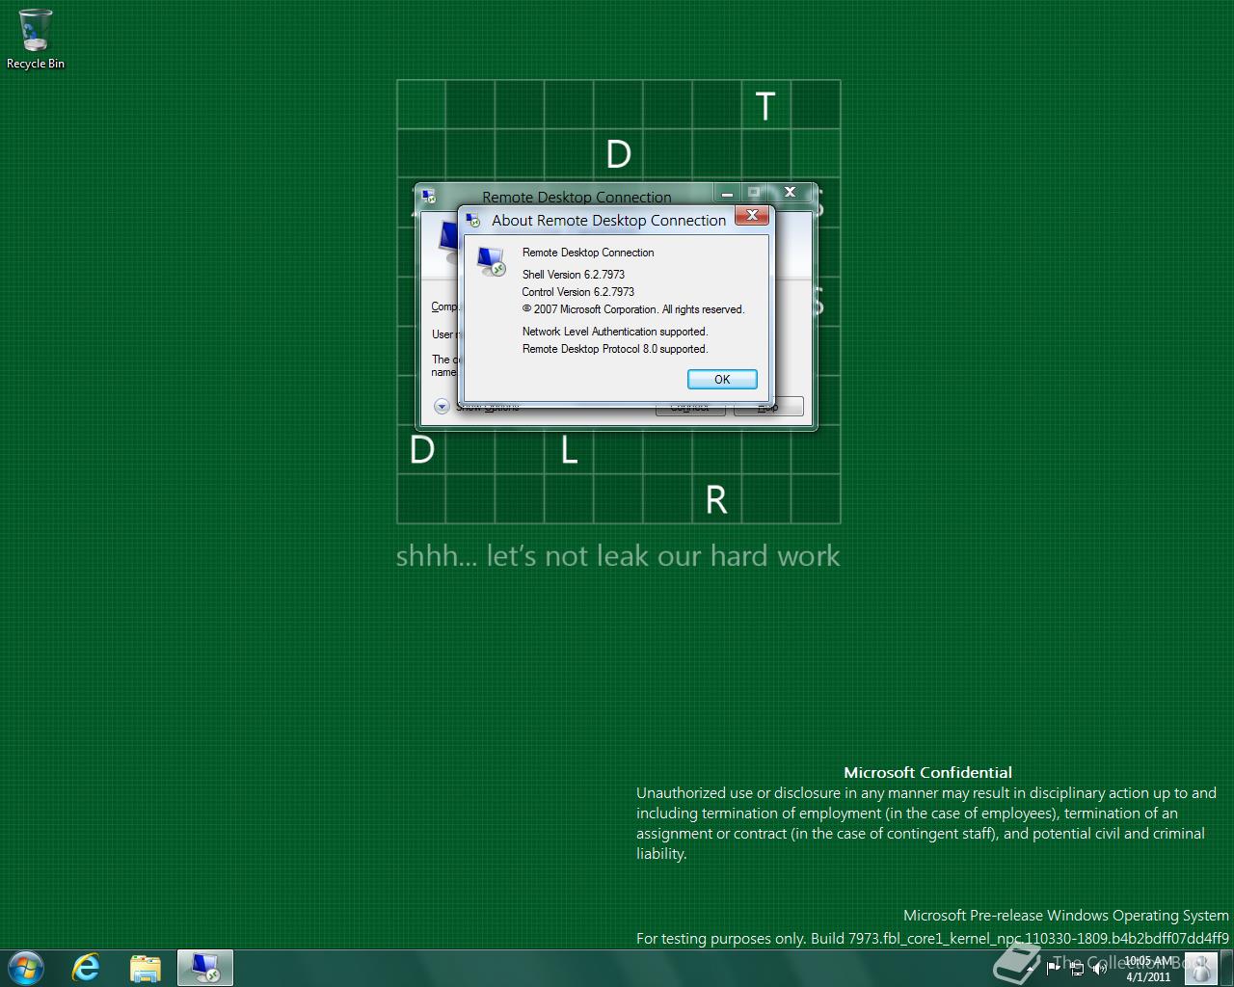Viewport: 1234px width, 987px height.
Task: Click the volume speaker tray icon
Action: pyautogui.click(x=1100, y=969)
